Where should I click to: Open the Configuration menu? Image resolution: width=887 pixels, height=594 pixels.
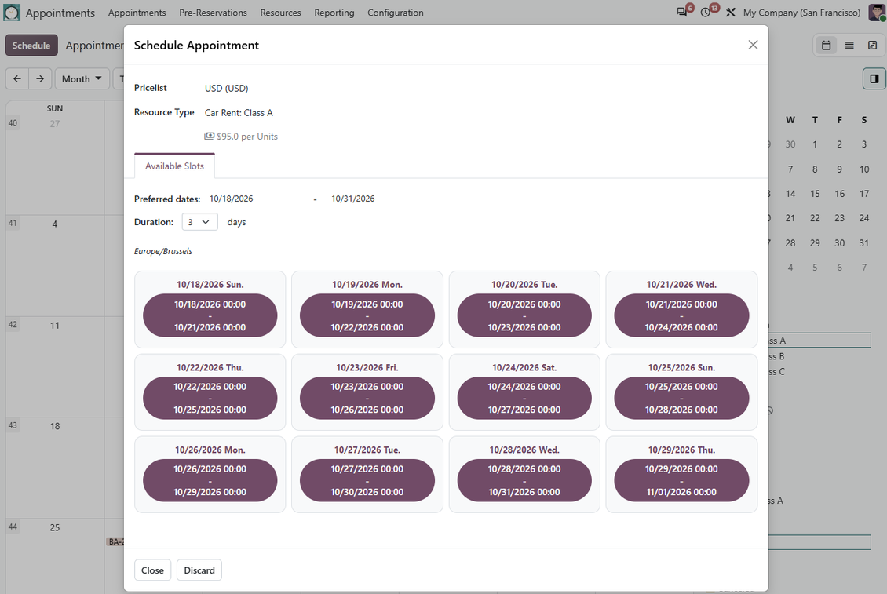click(396, 13)
